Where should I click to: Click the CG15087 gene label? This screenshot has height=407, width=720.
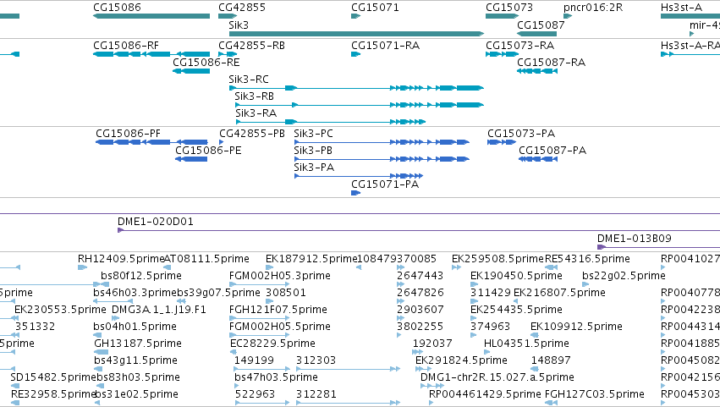(x=541, y=25)
